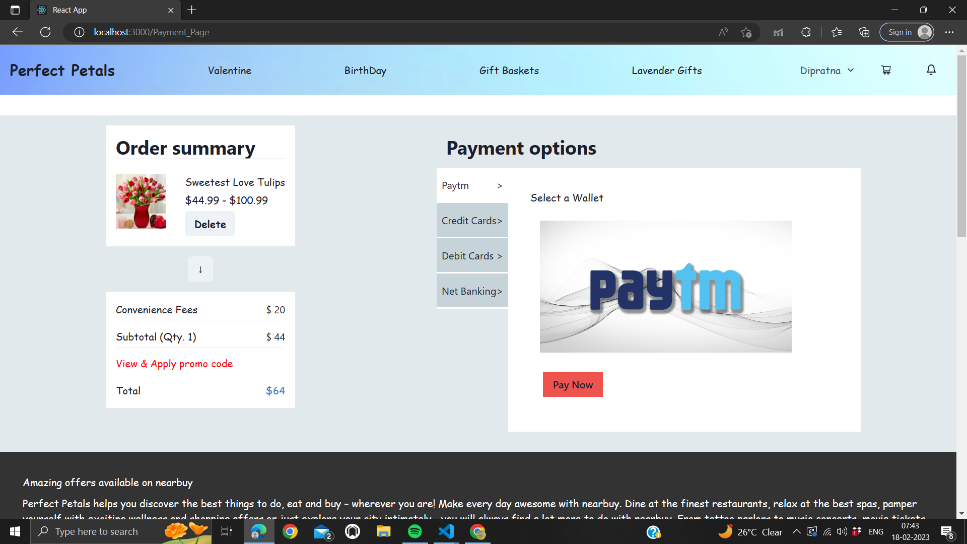
Task: Open browser Favorites star list icon
Action: click(837, 32)
